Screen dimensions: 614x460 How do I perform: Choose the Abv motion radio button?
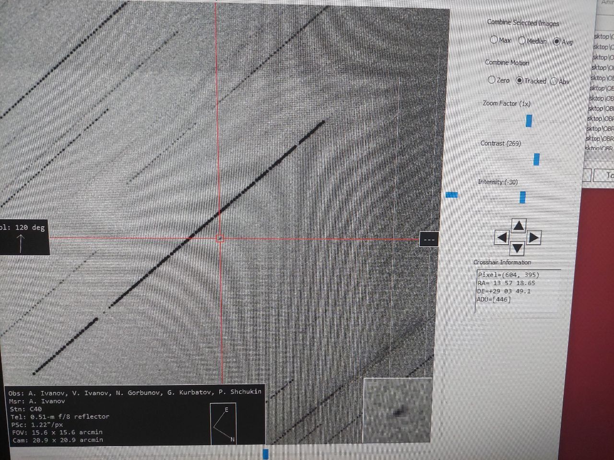click(x=554, y=81)
